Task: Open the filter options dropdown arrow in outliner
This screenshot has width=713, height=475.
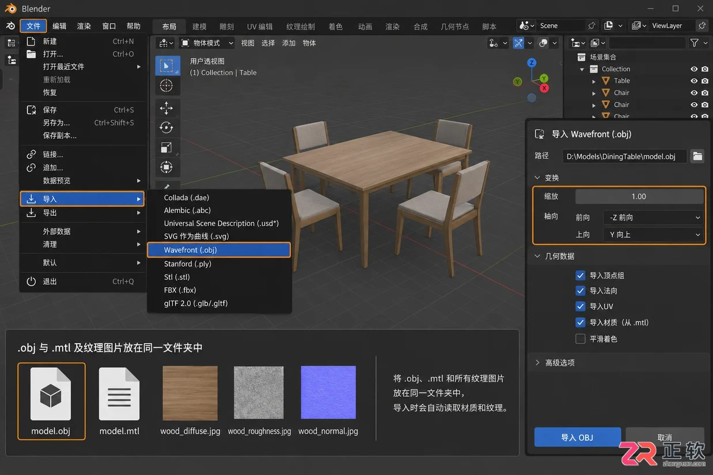Action: coord(705,43)
